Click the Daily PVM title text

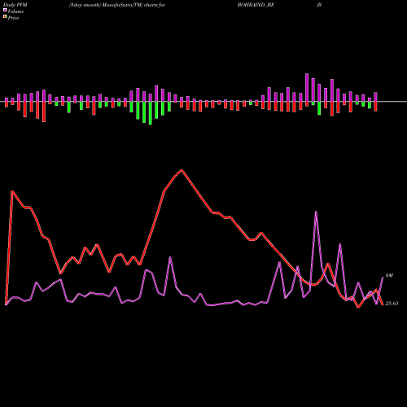(x=15, y=5)
